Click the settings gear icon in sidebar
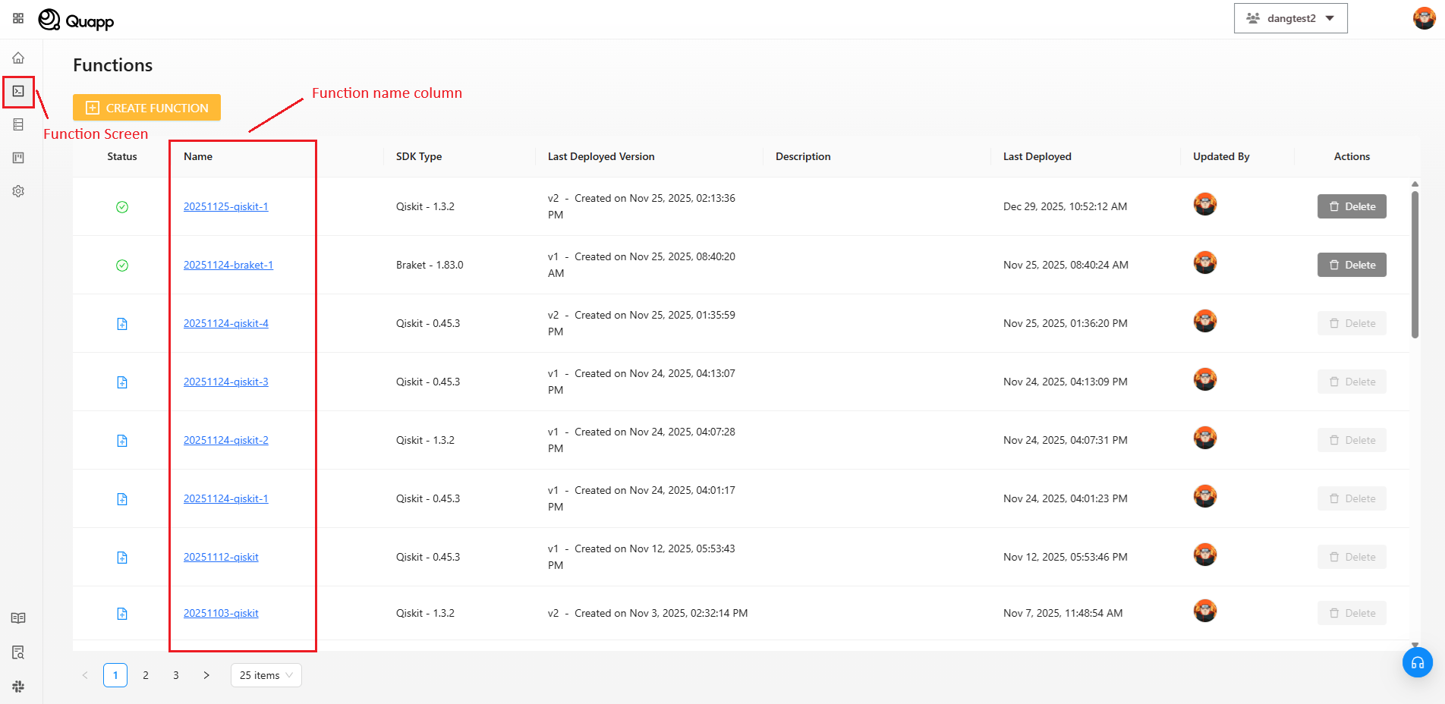The height and width of the screenshot is (704, 1445). tap(18, 191)
